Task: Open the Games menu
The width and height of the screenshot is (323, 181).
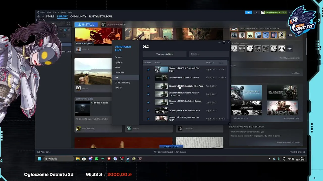Action: [x=63, y=12]
